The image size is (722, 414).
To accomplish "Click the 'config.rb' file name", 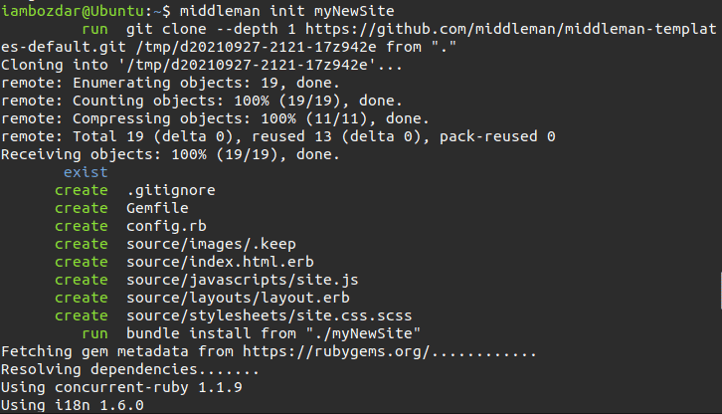I will 166,226.
